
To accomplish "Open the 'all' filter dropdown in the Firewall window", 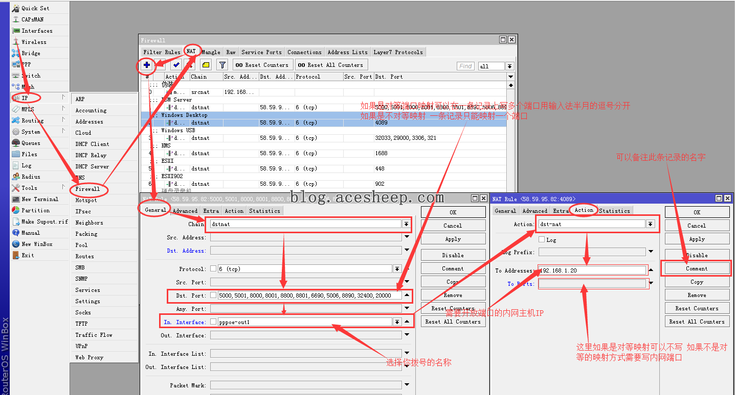I will click(509, 66).
